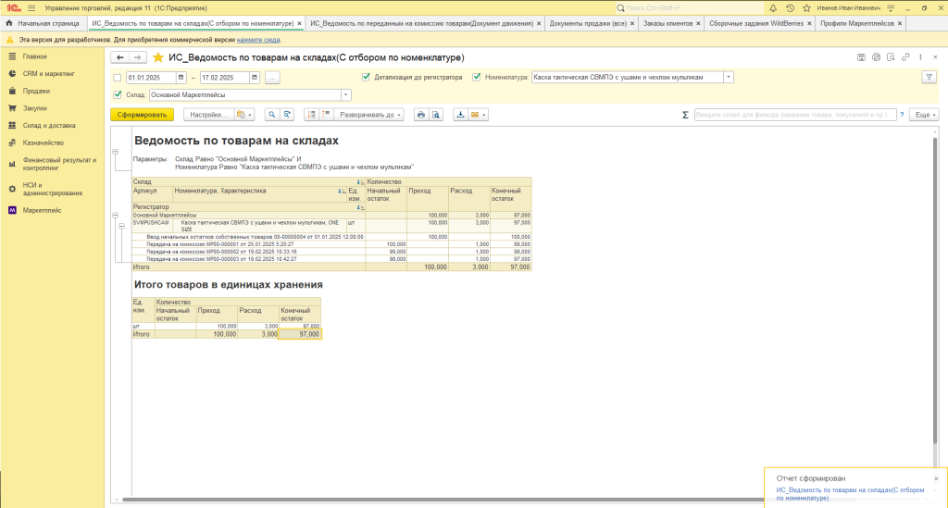Viewport: 948px width, 508px height.
Task: Open Маркетплейс section in sidebar
Action: 42,210
